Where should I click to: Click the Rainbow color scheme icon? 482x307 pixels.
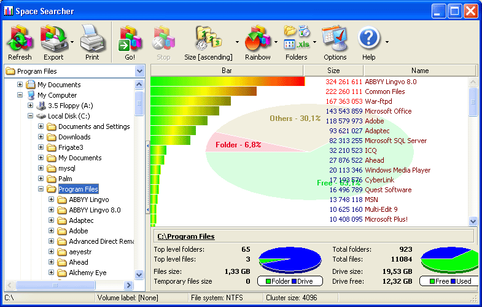coord(258,39)
